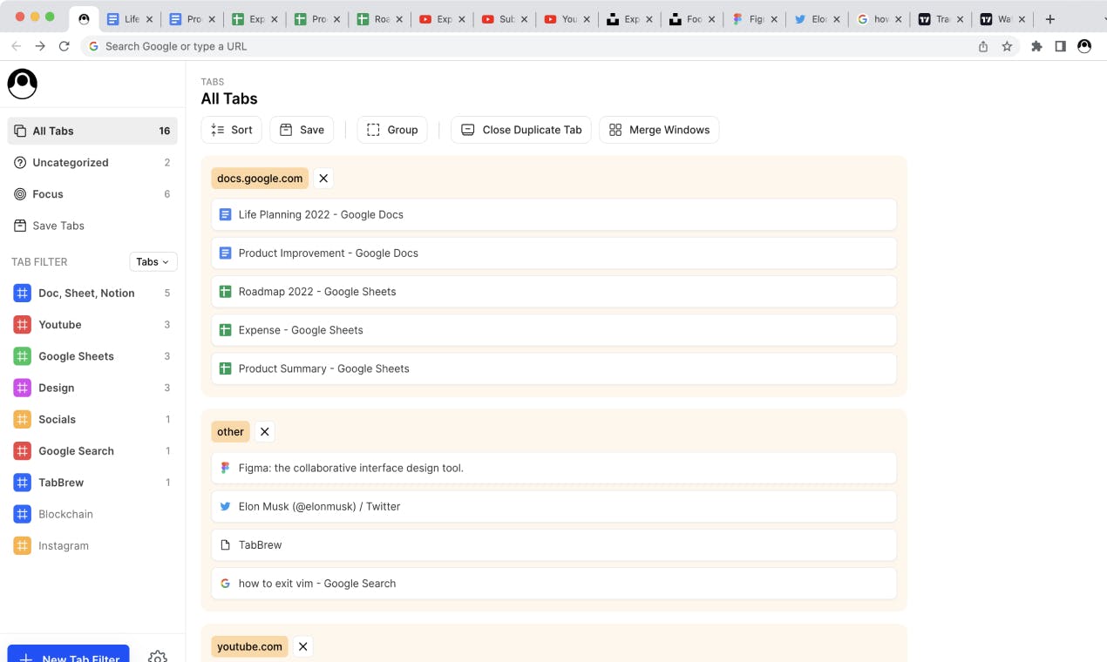Select Uncategorized in the sidebar
Screen dimensions: 1107x662
[x=92, y=162]
